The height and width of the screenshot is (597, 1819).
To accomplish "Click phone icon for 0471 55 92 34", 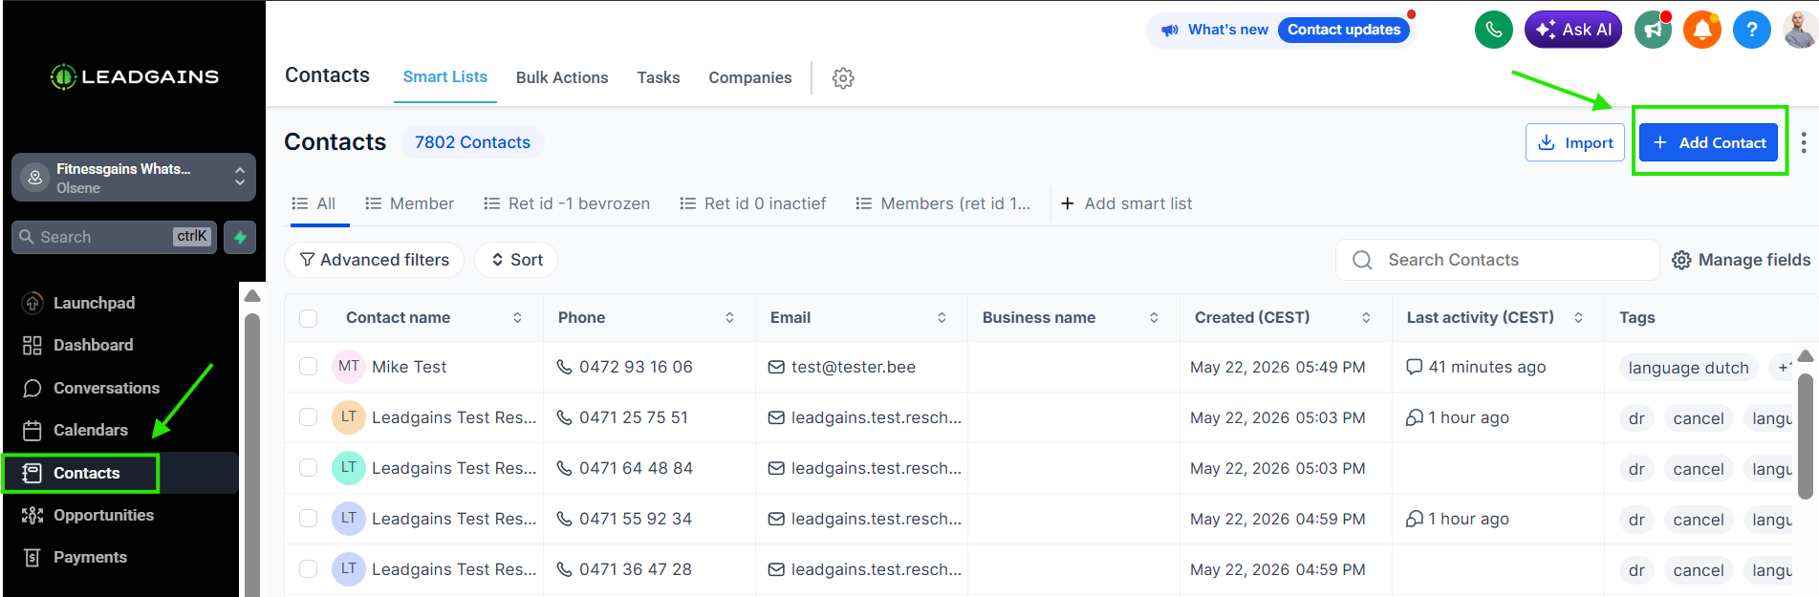I will tap(564, 519).
